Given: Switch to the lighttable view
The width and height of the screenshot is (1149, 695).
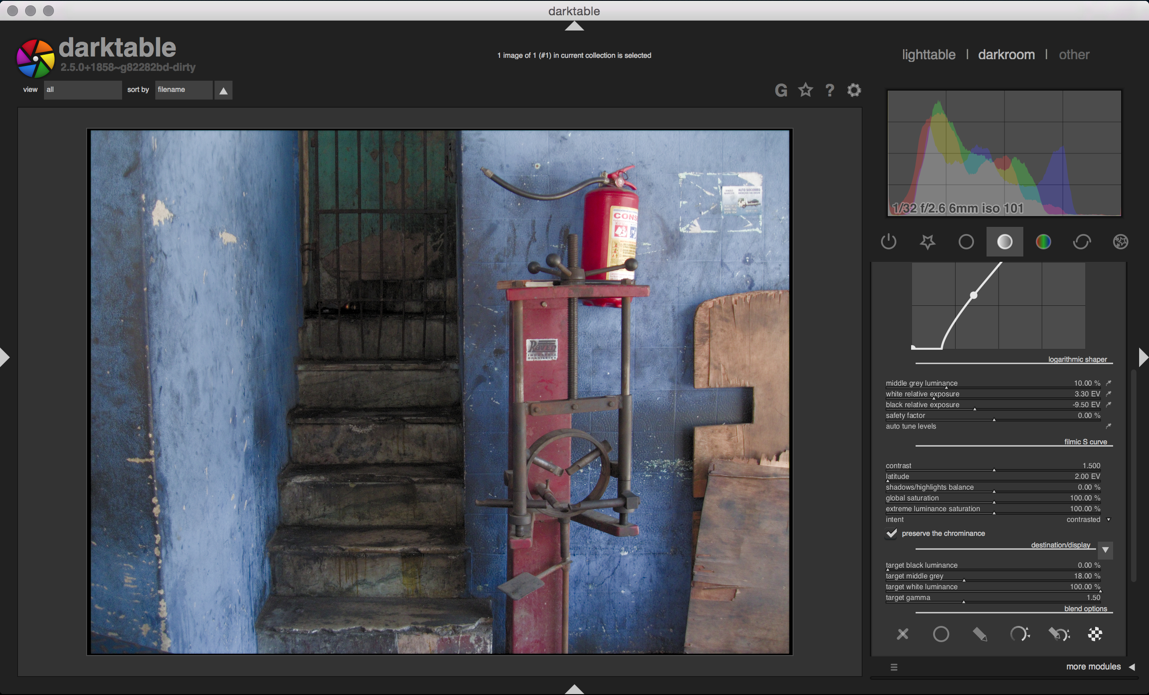Looking at the screenshot, I should pyautogui.click(x=929, y=55).
